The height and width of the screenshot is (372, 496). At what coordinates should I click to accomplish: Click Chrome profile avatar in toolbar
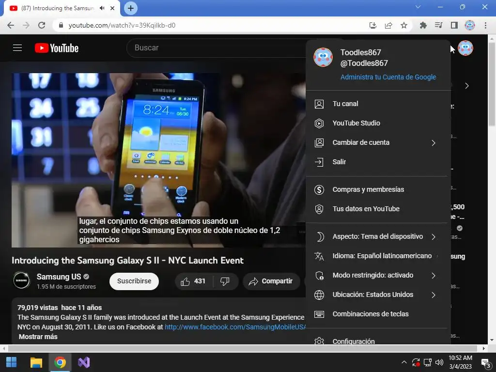[470, 25]
